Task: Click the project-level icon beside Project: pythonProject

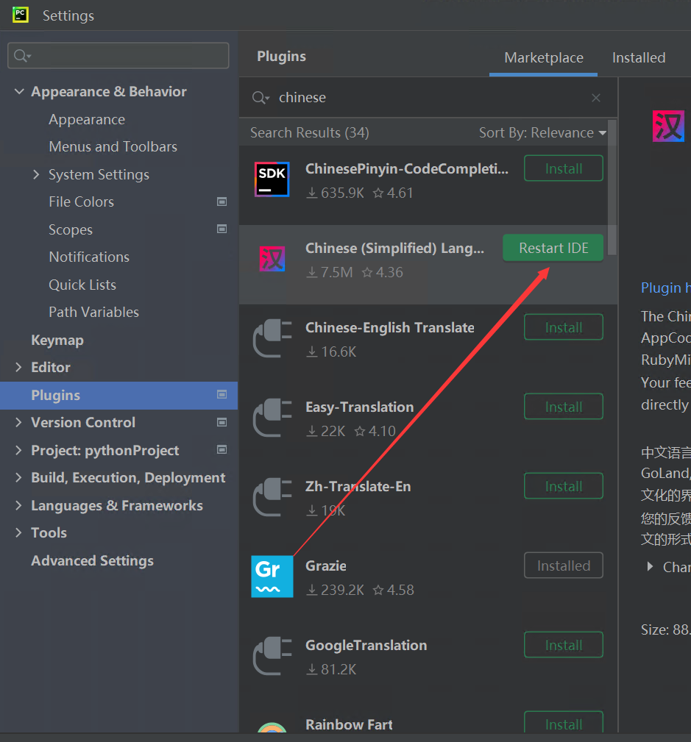Action: [222, 449]
